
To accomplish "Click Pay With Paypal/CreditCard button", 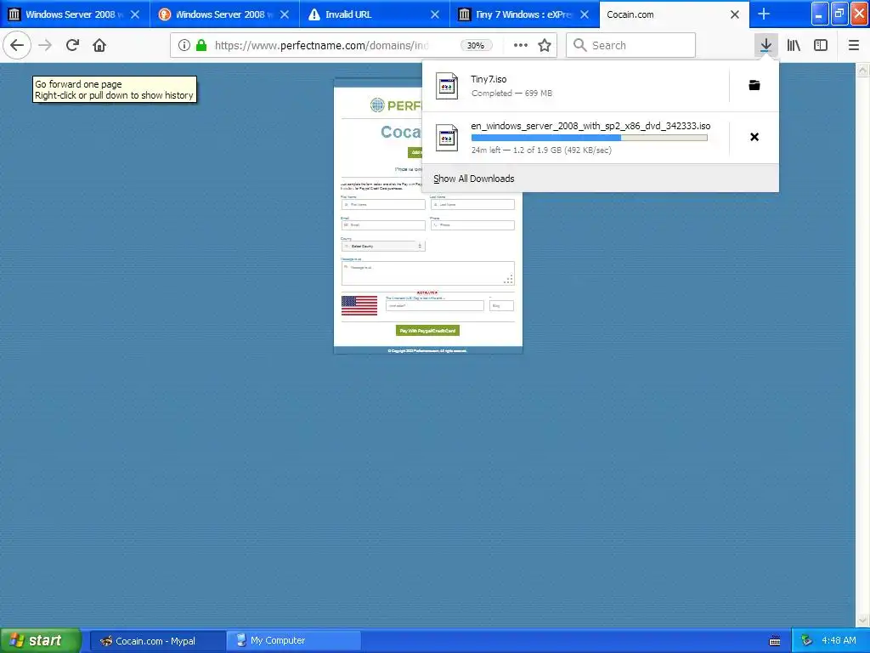I will [428, 331].
